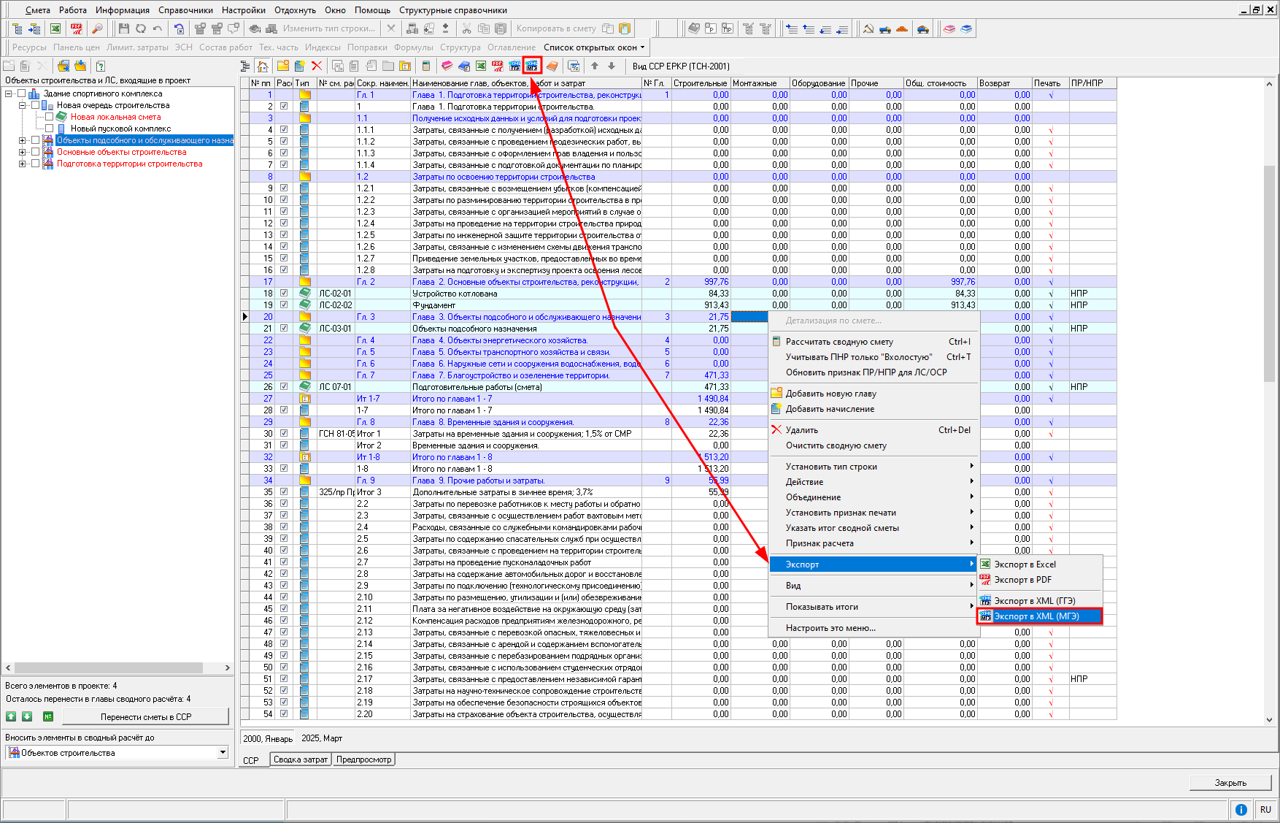Open the Список открытых окон dropdown
Viewport: 1280px width, 823px height.
tap(594, 47)
